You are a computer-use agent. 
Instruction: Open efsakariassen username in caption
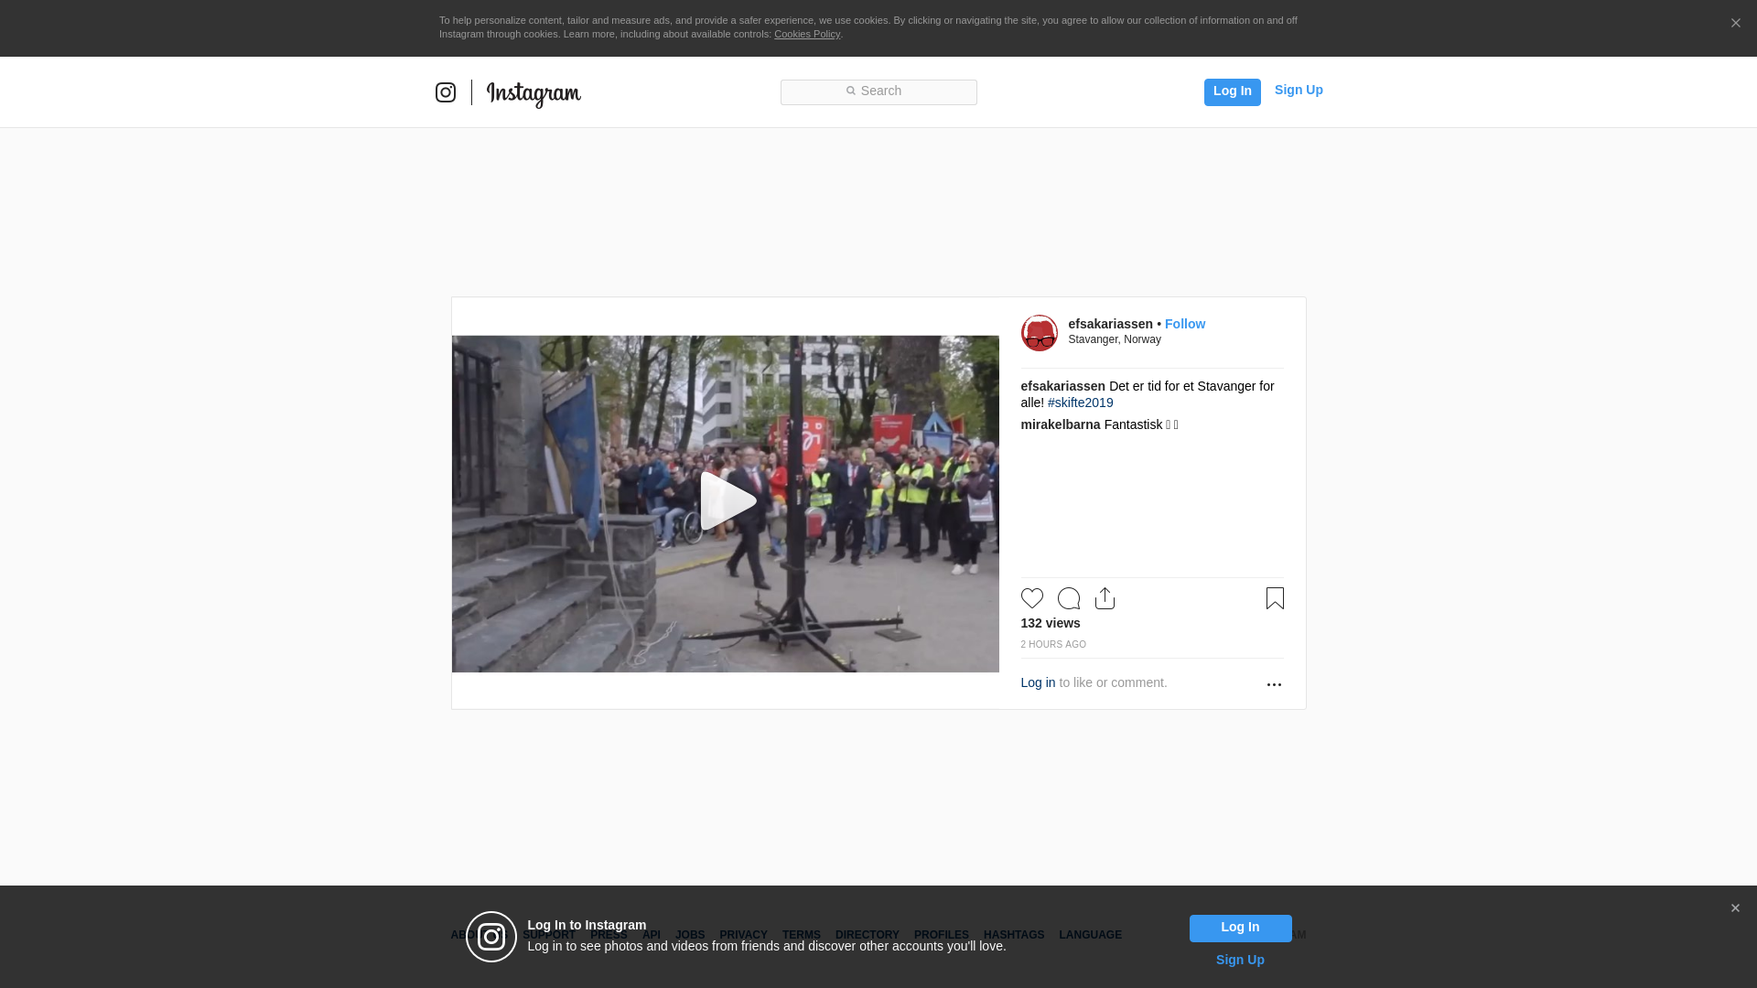click(1062, 386)
